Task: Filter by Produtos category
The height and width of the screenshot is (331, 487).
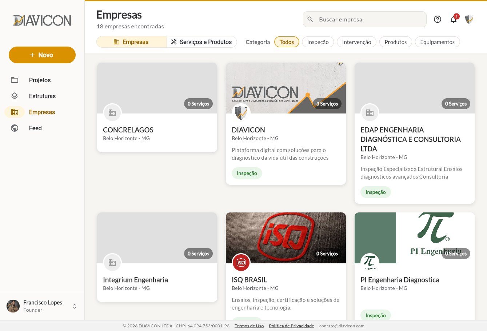Action: (396, 42)
